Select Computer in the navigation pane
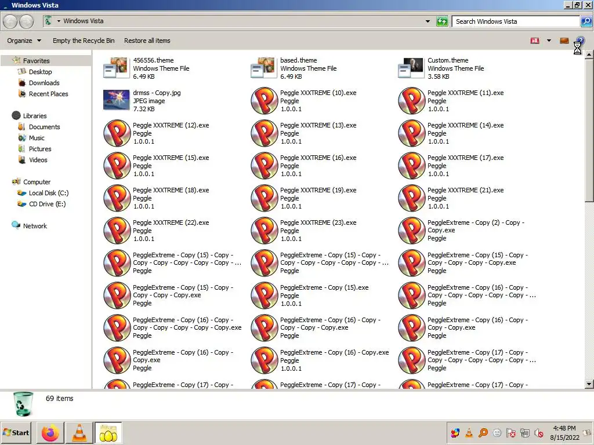 (37, 181)
